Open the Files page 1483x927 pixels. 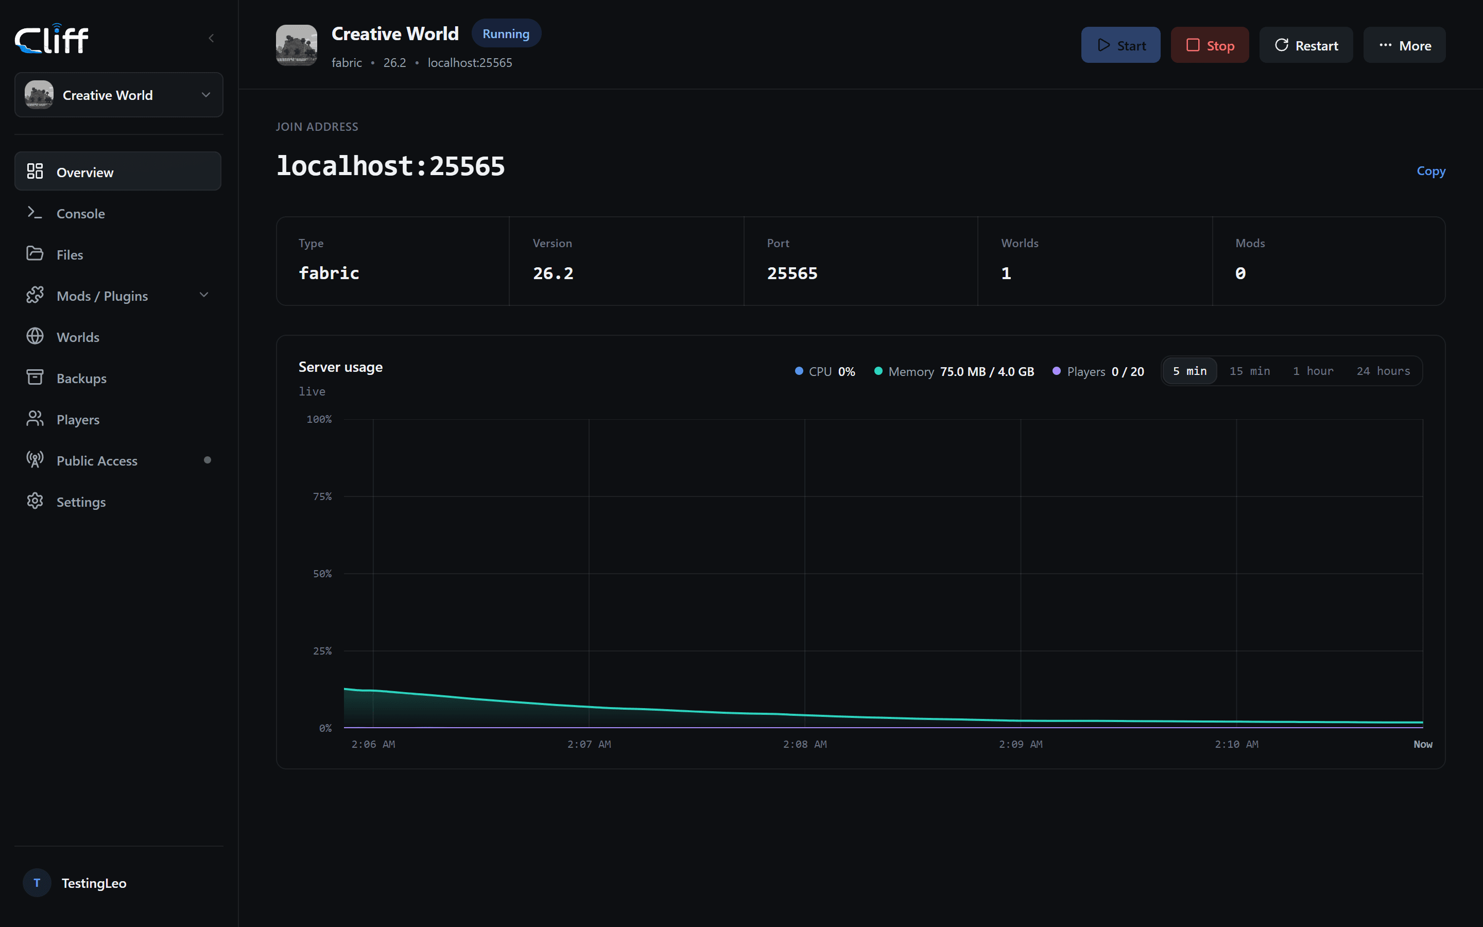[117, 254]
